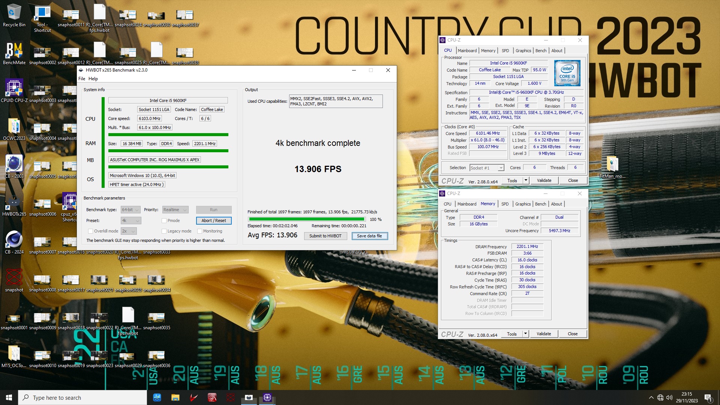The height and width of the screenshot is (405, 720).
Task: Select the snaphsot0036 desktop file
Action: (x=156, y=359)
